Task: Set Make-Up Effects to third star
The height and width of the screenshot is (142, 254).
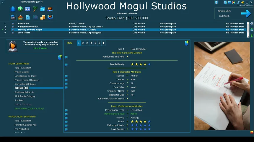Action: tap(141, 125)
